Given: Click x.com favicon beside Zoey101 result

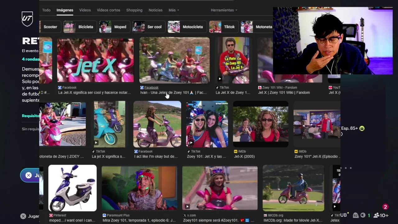Looking at the screenshot, I should pos(185,215).
